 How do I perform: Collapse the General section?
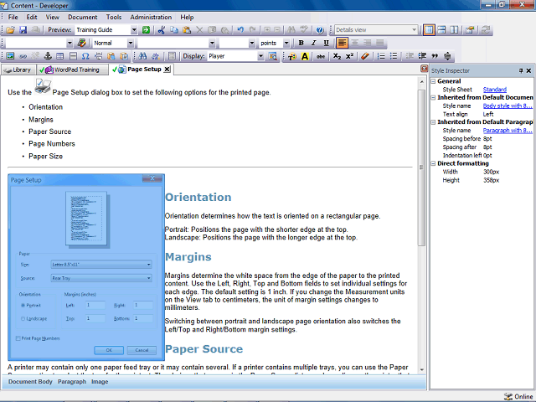(433, 81)
